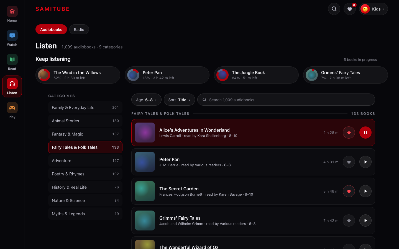399x249 pixels.
Task: Resume Grimms' Fairy Tales at 7%
Action: [x=346, y=75]
